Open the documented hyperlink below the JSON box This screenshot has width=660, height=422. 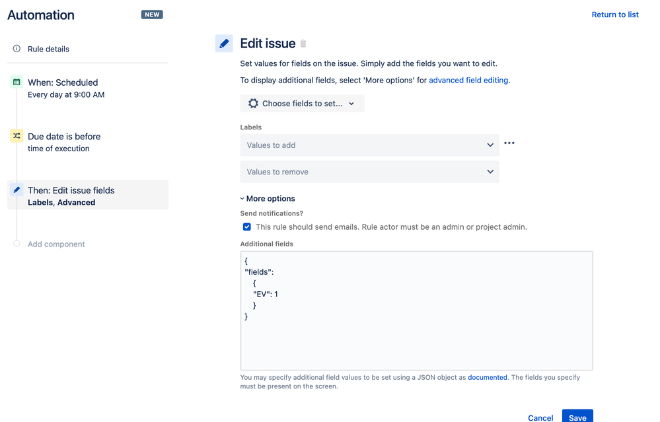487,377
